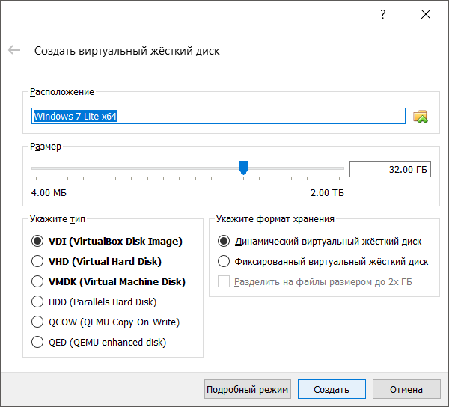The height and width of the screenshot is (407, 449).
Task: Click the help question mark icon
Action: click(383, 14)
